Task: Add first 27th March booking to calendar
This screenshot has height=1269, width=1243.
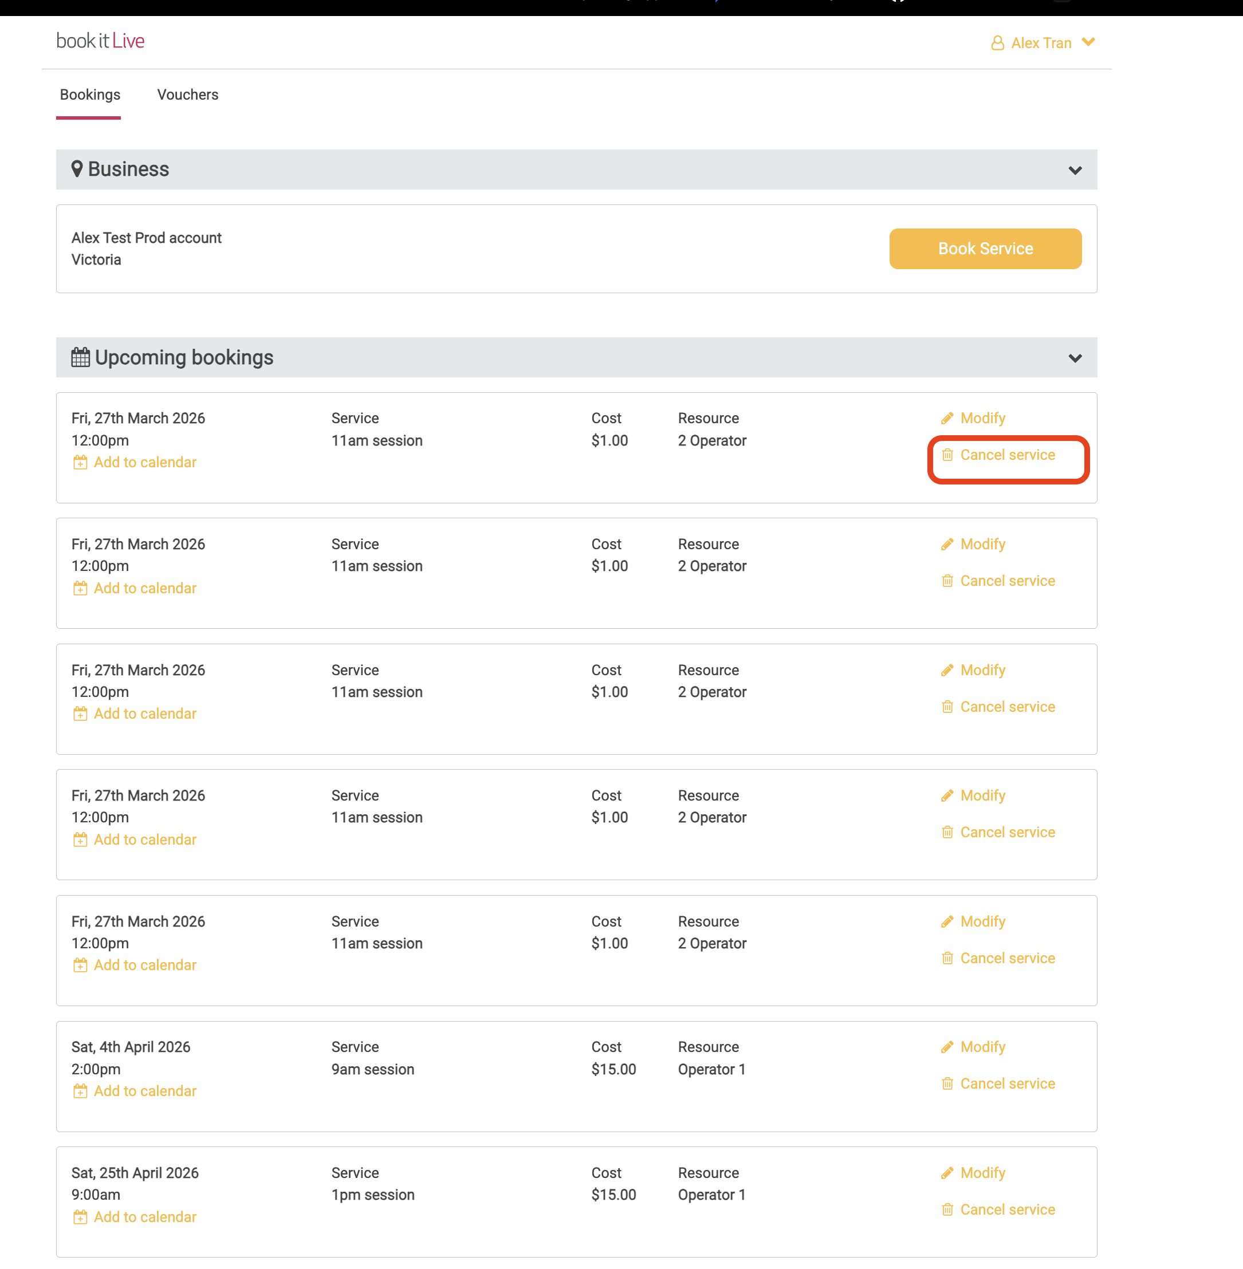Action: 144,462
